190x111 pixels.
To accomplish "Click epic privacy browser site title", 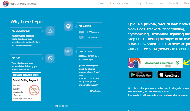I will click(24, 4).
